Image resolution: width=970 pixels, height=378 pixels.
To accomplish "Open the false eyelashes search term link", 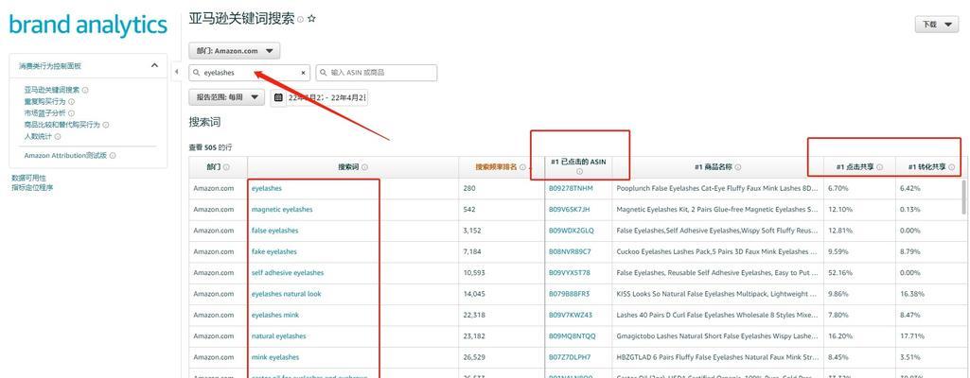I will point(274,231).
